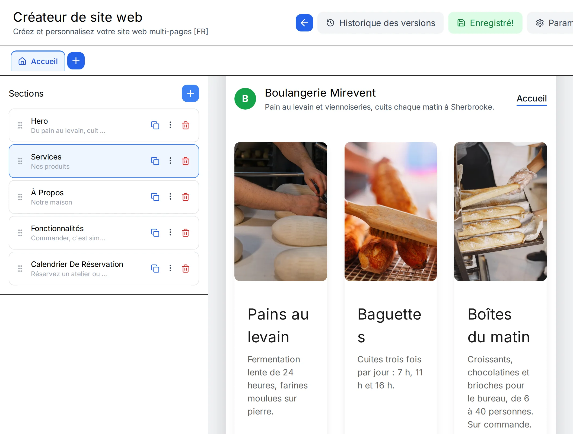Click the green B logo in preview
Image resolution: width=573 pixels, height=434 pixels.
coord(245,99)
